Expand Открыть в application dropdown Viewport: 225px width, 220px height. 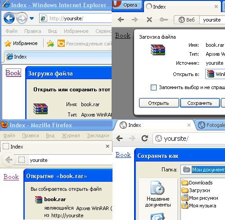click(x=215, y=74)
